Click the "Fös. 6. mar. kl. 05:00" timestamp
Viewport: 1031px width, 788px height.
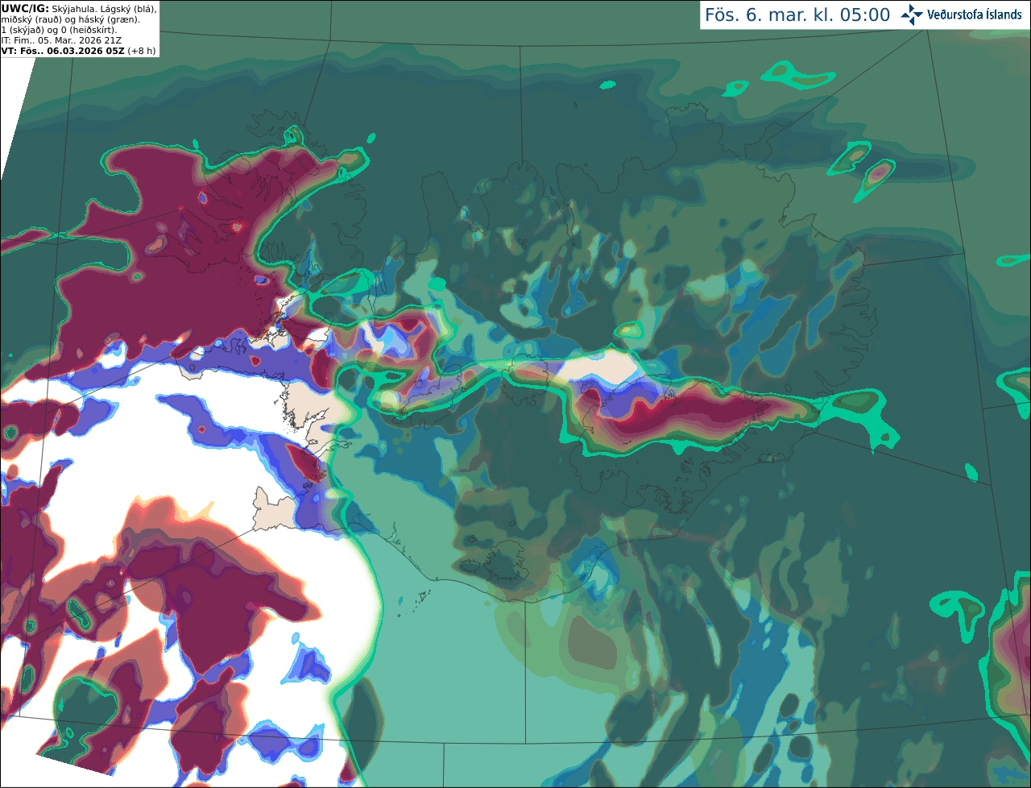coord(797,15)
